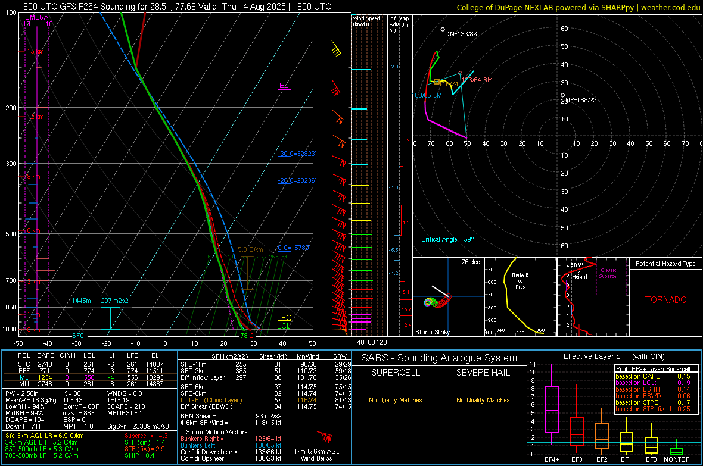Select the MU parcel row in CAPE table
Viewport: 703px width, 466px height.
click(90, 384)
